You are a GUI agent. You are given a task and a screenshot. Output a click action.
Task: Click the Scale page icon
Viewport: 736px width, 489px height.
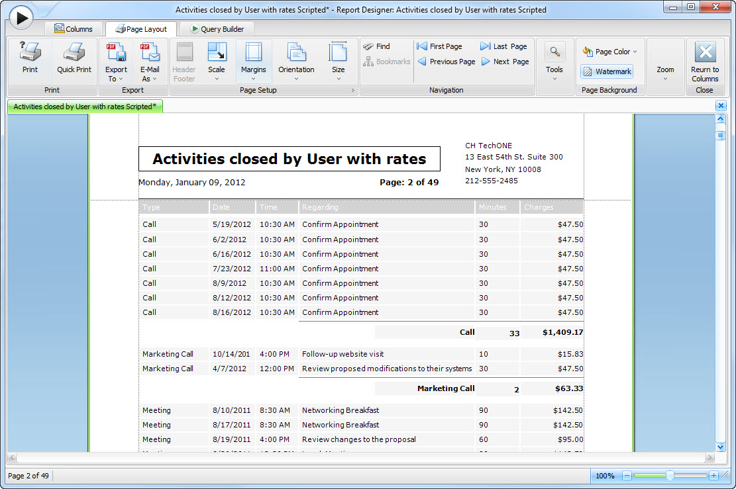[x=217, y=52]
